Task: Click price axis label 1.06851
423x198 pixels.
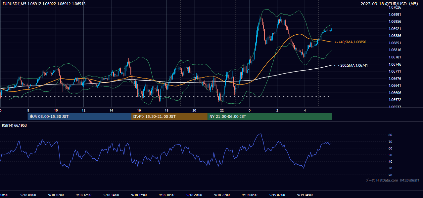Action: [395, 43]
